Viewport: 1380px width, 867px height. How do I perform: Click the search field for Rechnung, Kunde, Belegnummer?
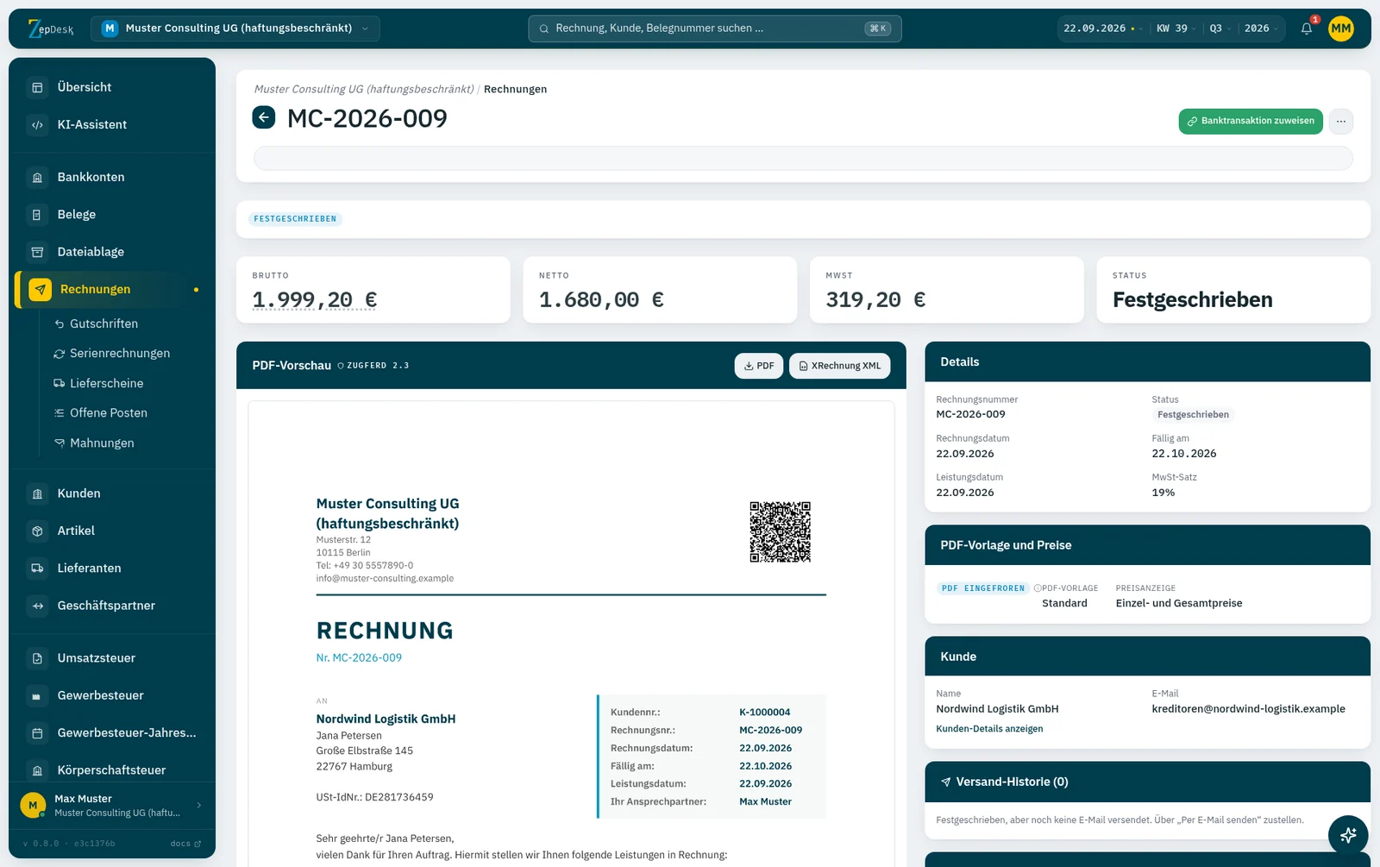pos(715,28)
